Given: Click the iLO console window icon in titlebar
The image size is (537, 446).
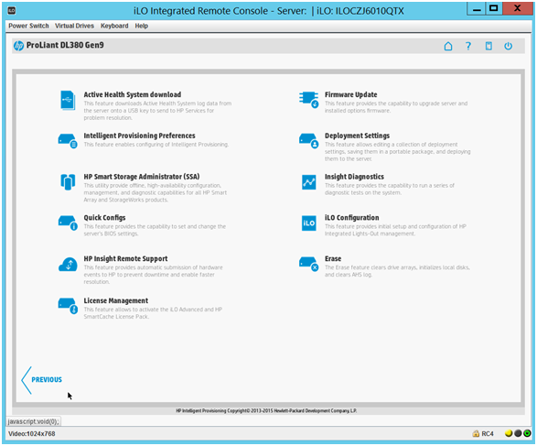Looking at the screenshot, I should [12, 11].
